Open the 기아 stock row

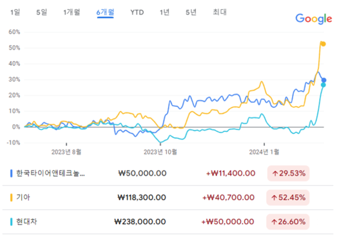tap(168, 198)
